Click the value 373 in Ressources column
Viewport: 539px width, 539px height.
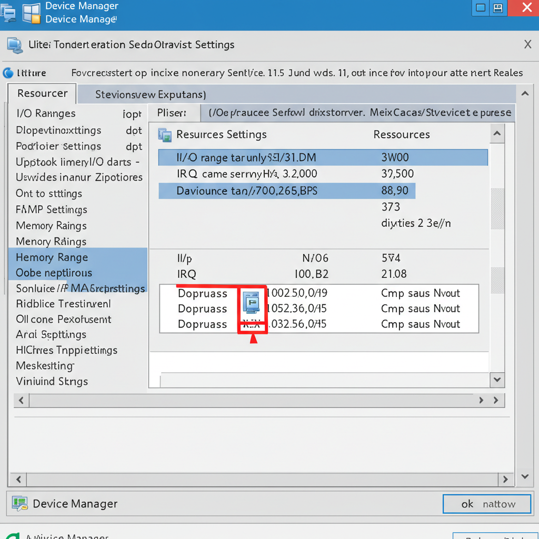(x=391, y=207)
